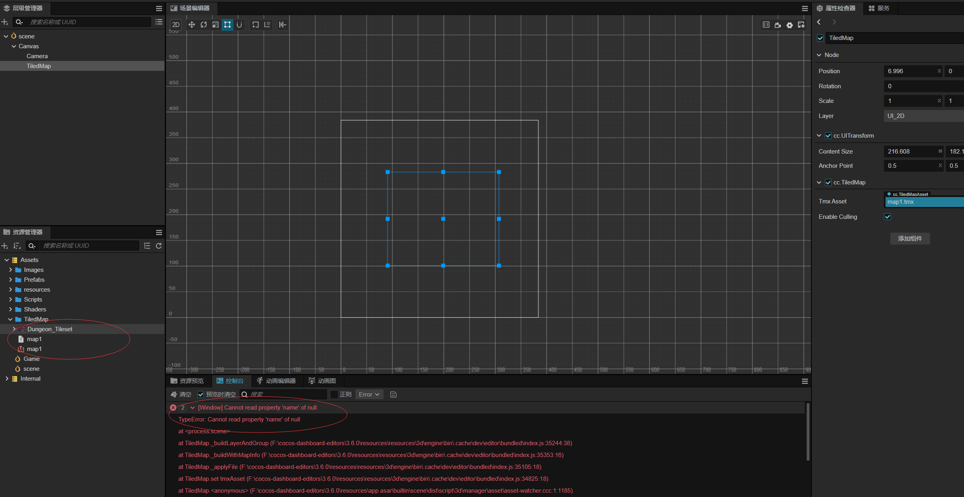This screenshot has height=497, width=964.
Task: Open the Error log level dropdown
Action: (x=369, y=395)
